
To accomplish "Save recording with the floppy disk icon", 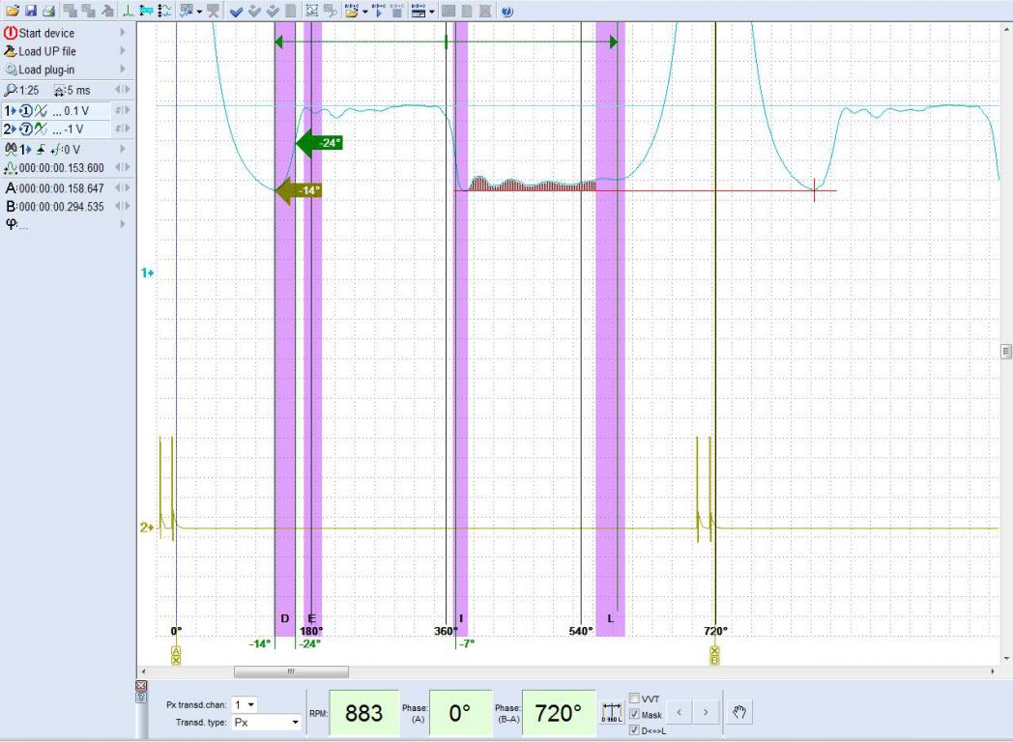I will tap(30, 11).
